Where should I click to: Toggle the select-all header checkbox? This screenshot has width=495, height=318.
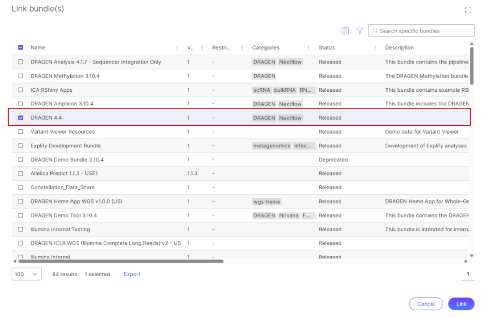pyautogui.click(x=21, y=48)
